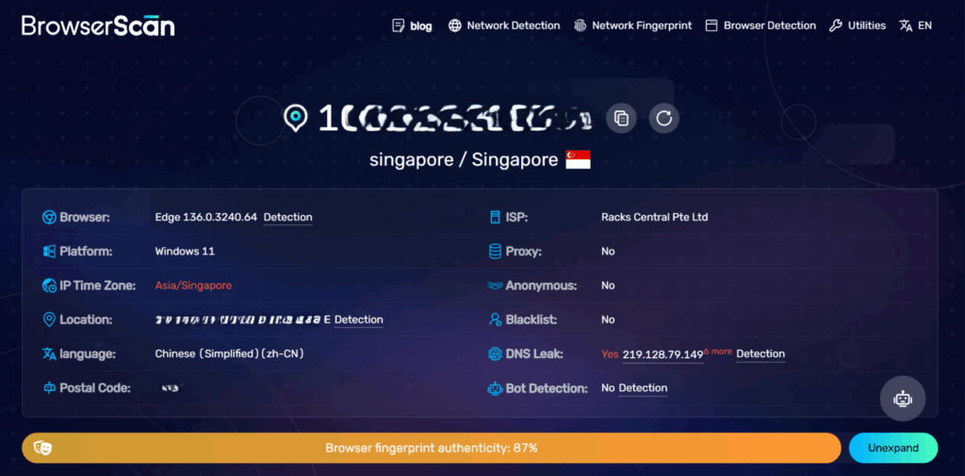Open Detection link in Location row
The width and height of the screenshot is (965, 476).
point(359,320)
